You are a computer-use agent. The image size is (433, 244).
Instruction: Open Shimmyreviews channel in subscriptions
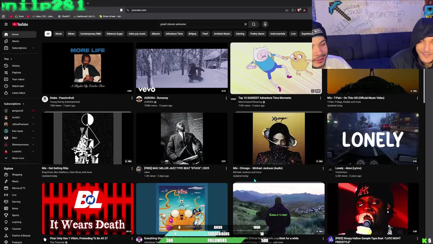[19, 145]
